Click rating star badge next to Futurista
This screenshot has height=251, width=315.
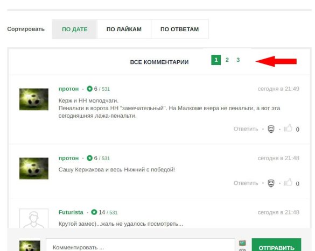[94, 212]
